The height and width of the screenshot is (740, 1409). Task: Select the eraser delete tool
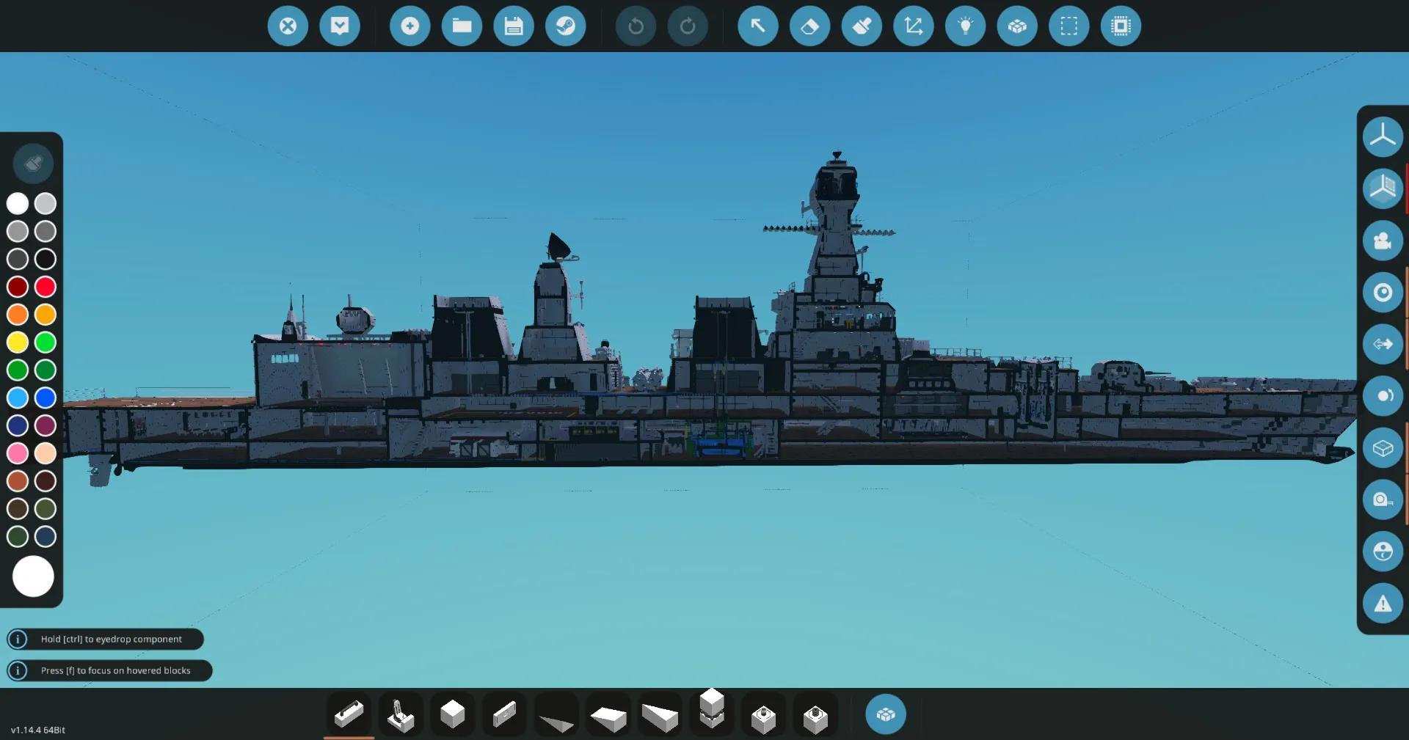pos(809,26)
